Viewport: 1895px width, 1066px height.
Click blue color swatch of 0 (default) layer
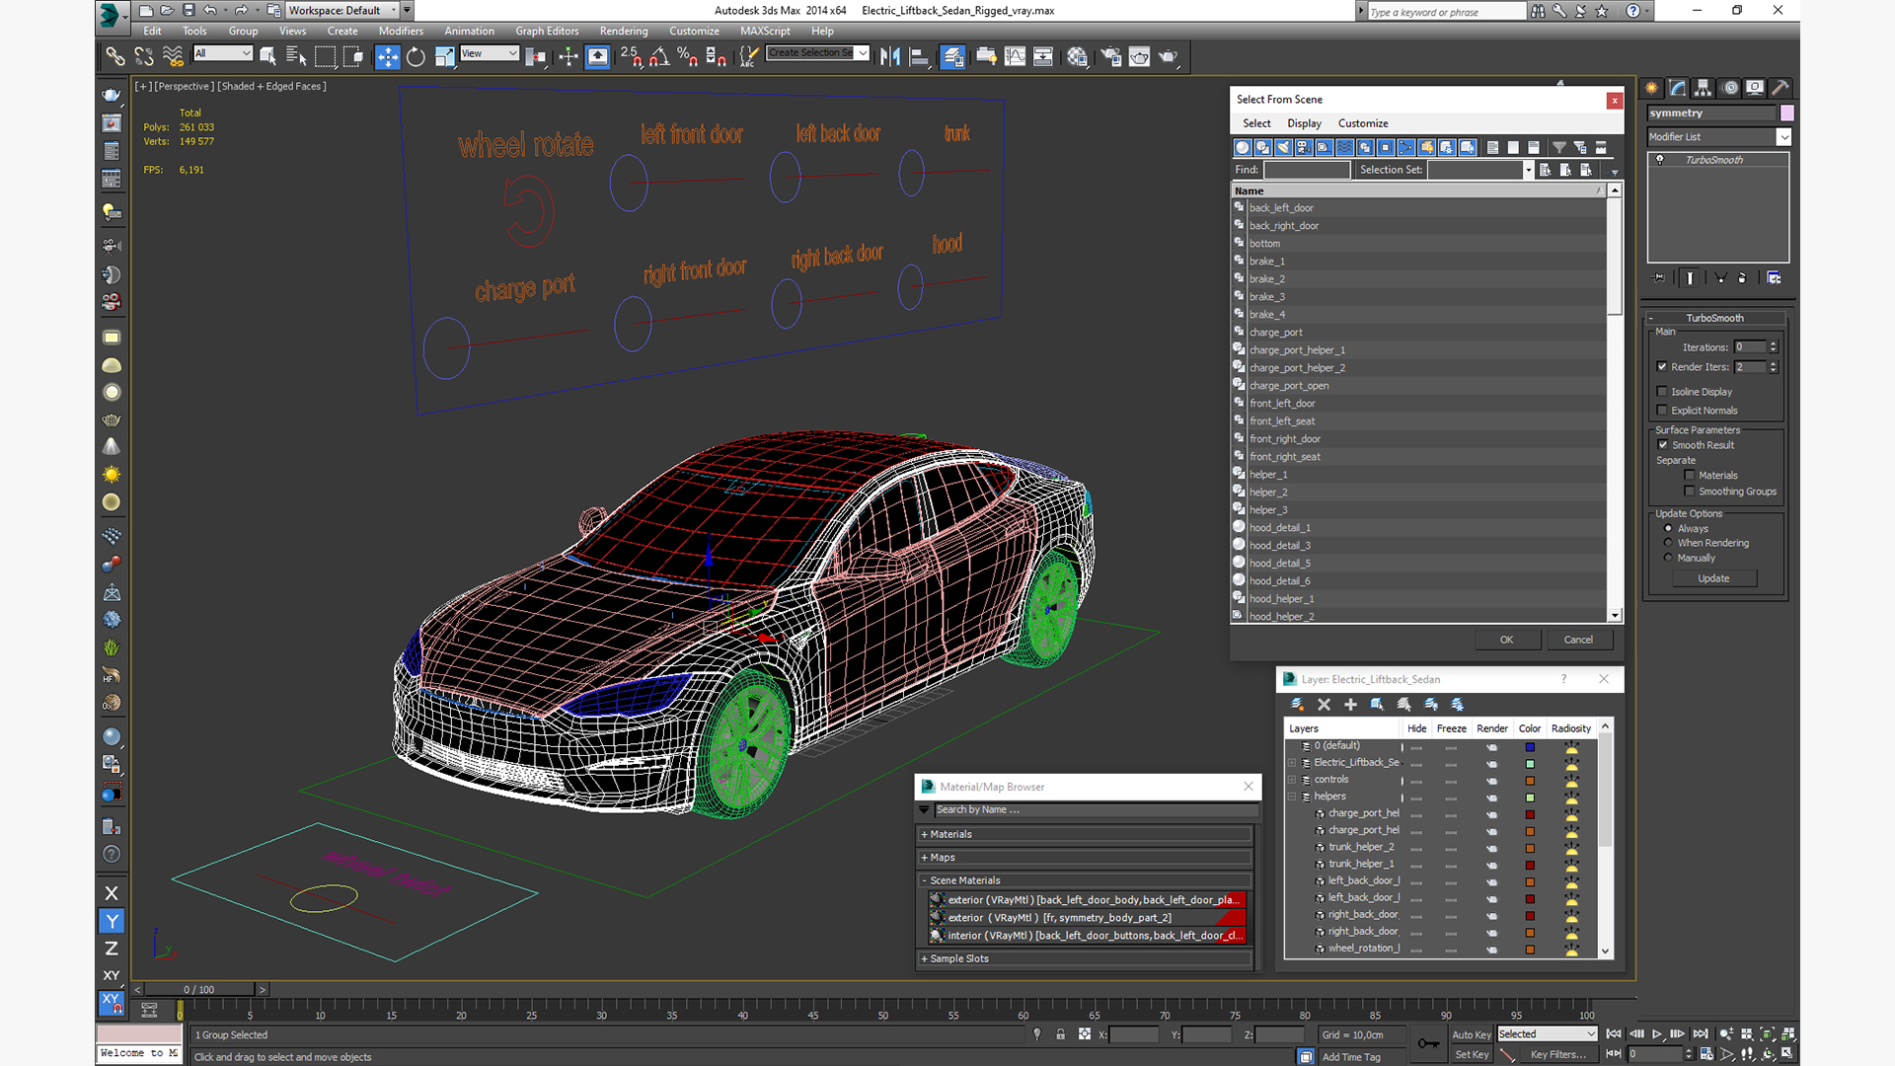pyautogui.click(x=1530, y=747)
